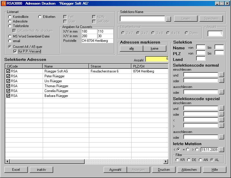Screen dimensions: 231x178
Task: Click the Excel export button
Action: [16, 170]
